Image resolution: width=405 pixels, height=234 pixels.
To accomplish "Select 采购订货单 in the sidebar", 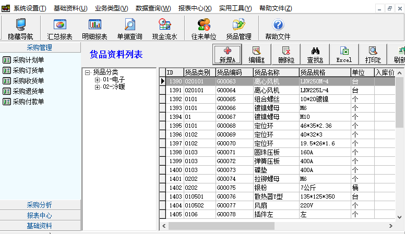I will click(x=28, y=70).
